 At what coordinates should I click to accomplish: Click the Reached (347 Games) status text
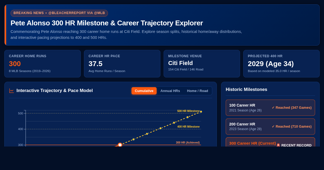(292, 108)
